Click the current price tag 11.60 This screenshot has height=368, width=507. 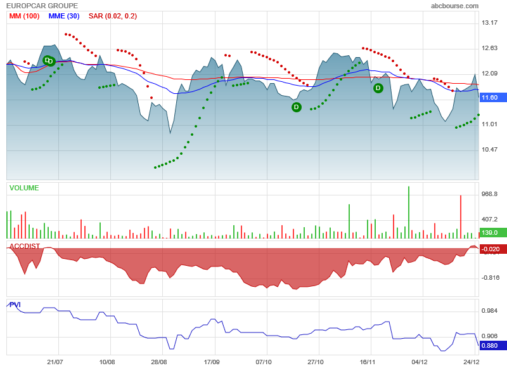coord(493,98)
